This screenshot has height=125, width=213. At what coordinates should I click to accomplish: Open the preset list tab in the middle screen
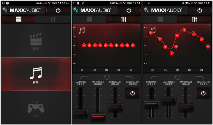coord(89,19)
